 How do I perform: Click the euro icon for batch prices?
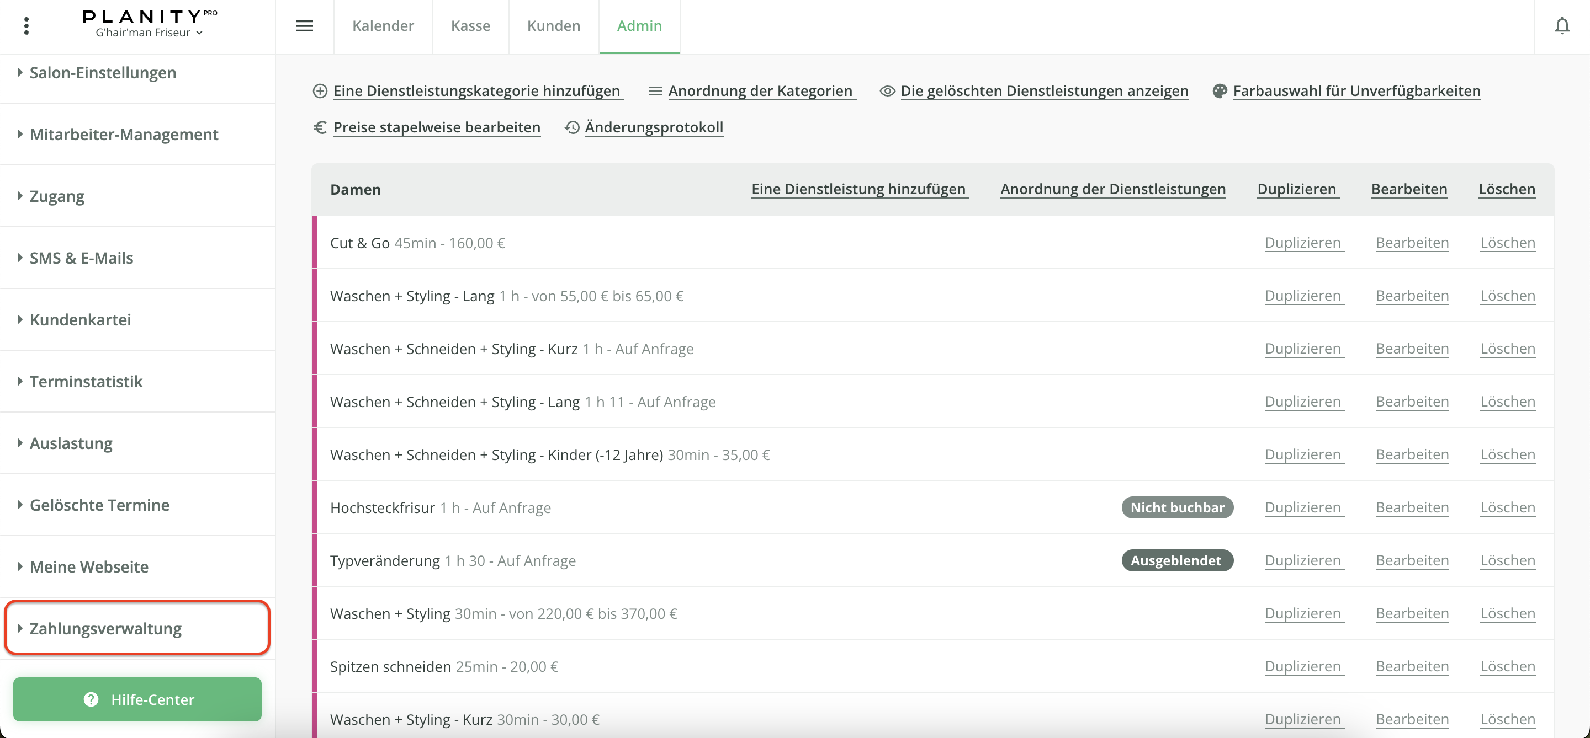[x=320, y=127]
